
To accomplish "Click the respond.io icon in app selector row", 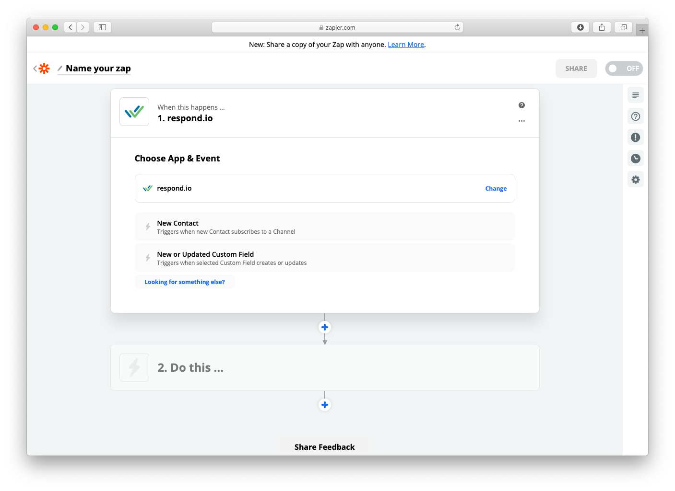I will pyautogui.click(x=148, y=188).
